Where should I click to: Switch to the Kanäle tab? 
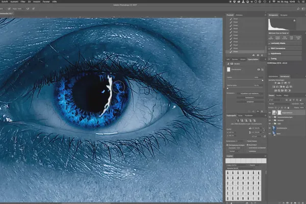pyautogui.click(x=279, y=95)
